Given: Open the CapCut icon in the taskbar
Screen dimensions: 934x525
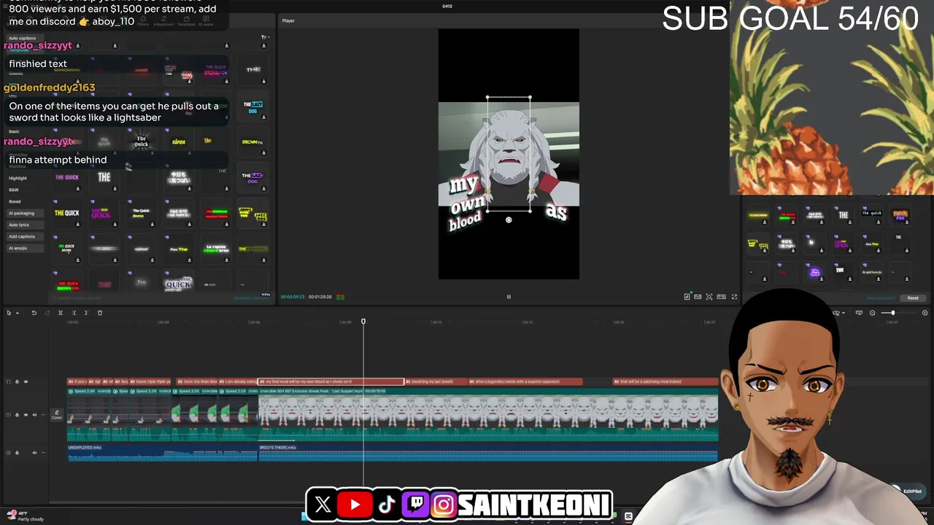Looking at the screenshot, I should 628,516.
